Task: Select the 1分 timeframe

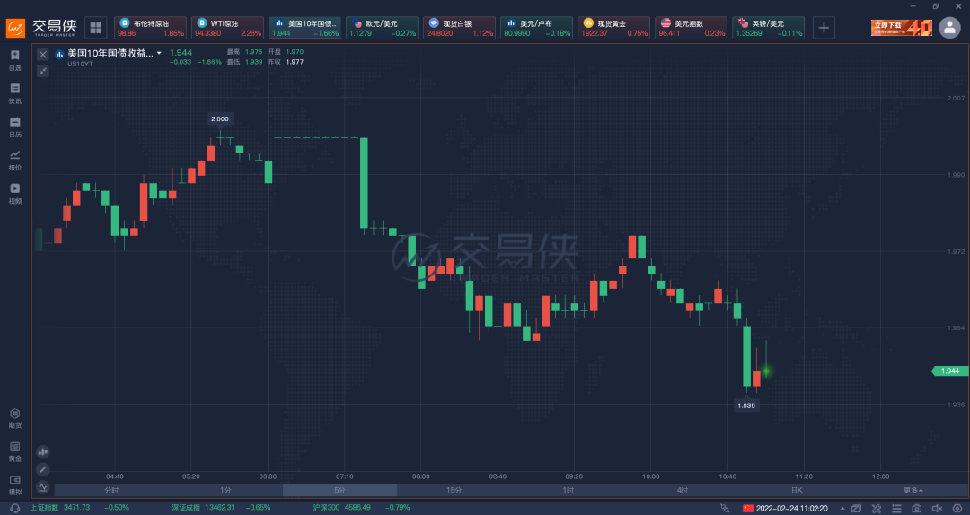Action: pyautogui.click(x=225, y=490)
